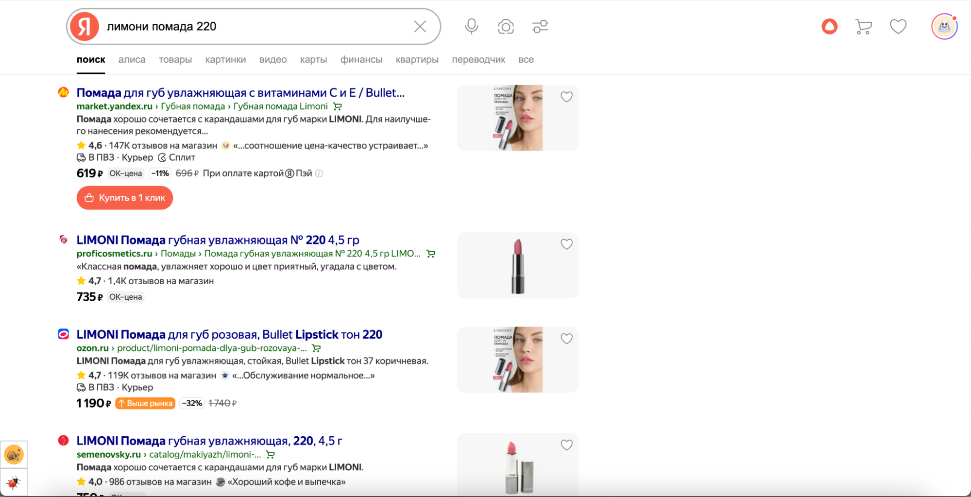
Task: Open Alice assistant icon in the header
Action: pos(830,26)
